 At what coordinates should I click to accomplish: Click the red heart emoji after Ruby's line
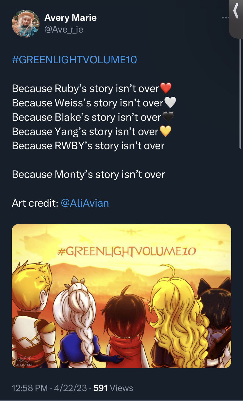tap(166, 88)
